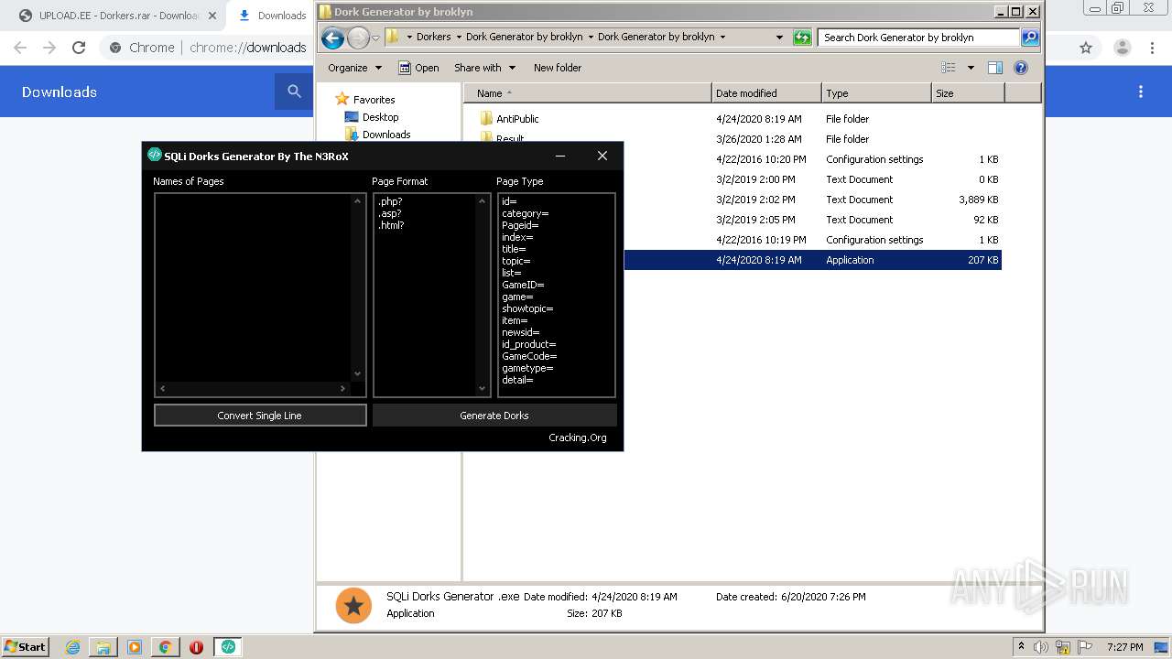Open Explorer help icon
Viewport: 1172px width, 659px height.
click(1021, 68)
